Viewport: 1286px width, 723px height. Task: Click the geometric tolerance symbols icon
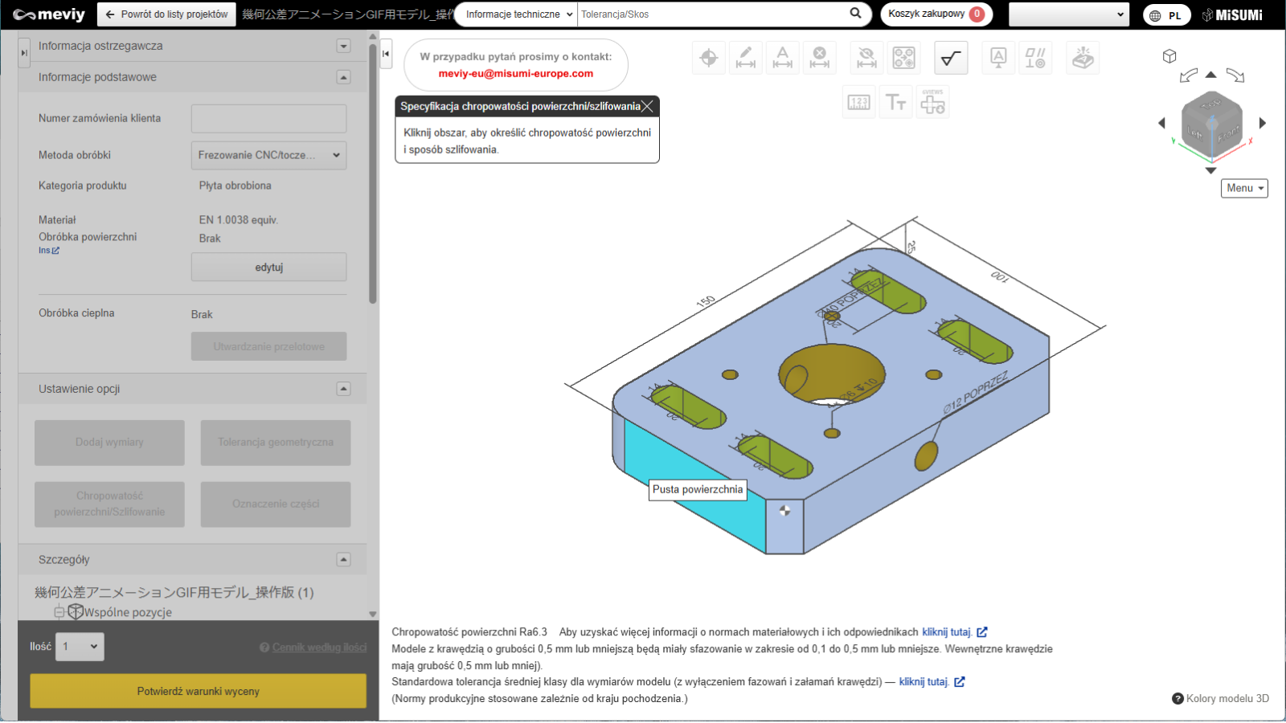1035,58
